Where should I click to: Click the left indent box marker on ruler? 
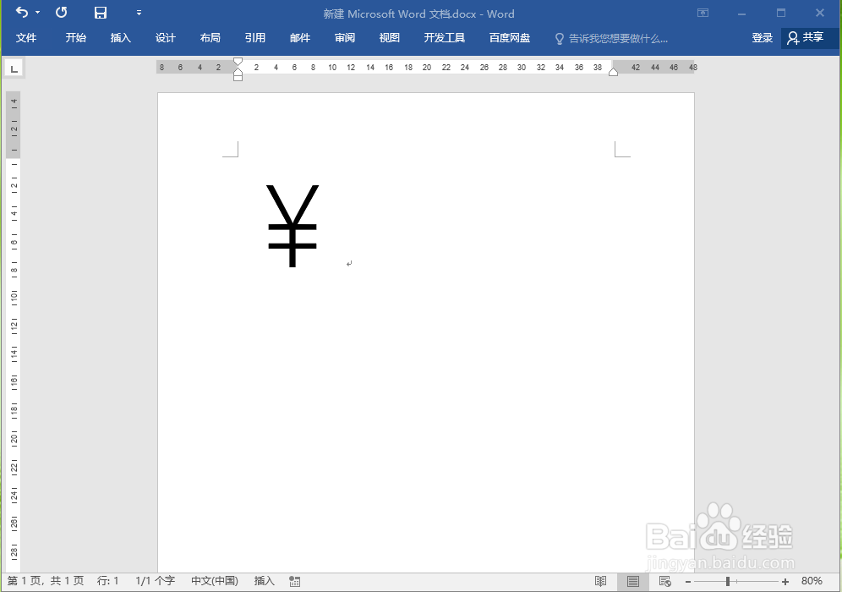point(238,79)
